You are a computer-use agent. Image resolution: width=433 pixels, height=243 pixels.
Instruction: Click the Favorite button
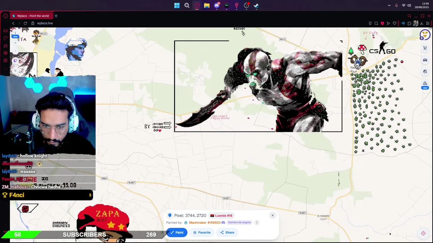tap(202, 232)
